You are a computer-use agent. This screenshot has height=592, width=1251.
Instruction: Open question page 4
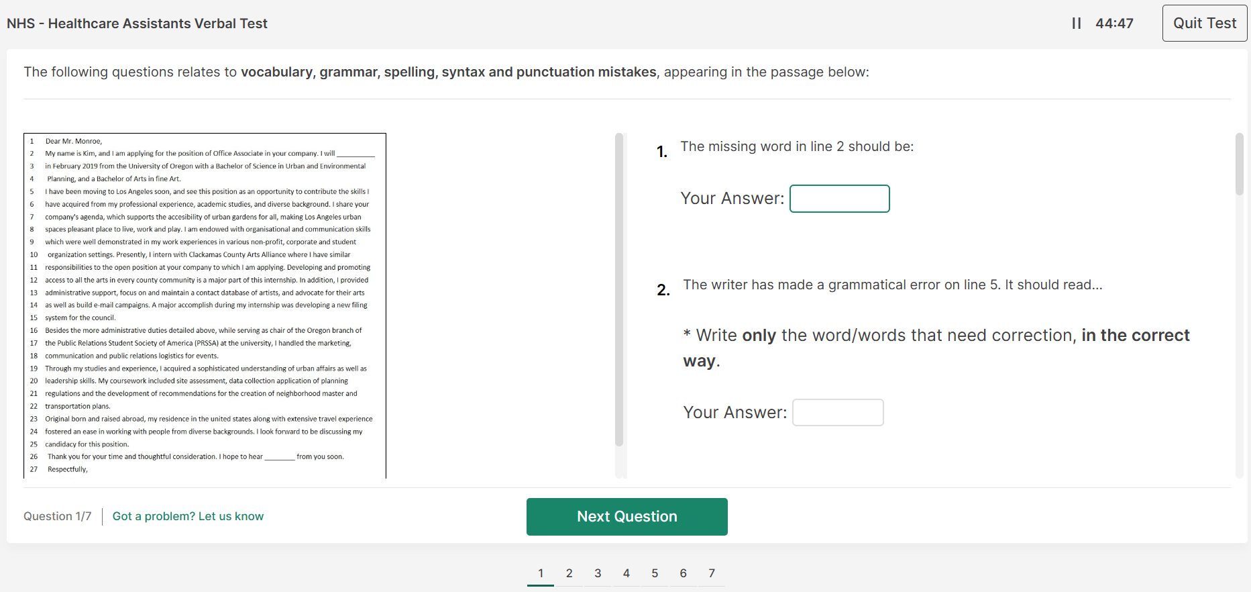click(x=626, y=573)
